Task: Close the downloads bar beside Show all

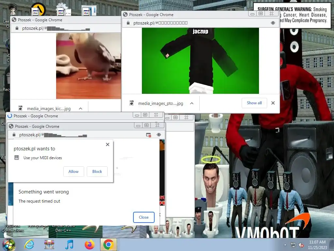Action: pos(273,103)
